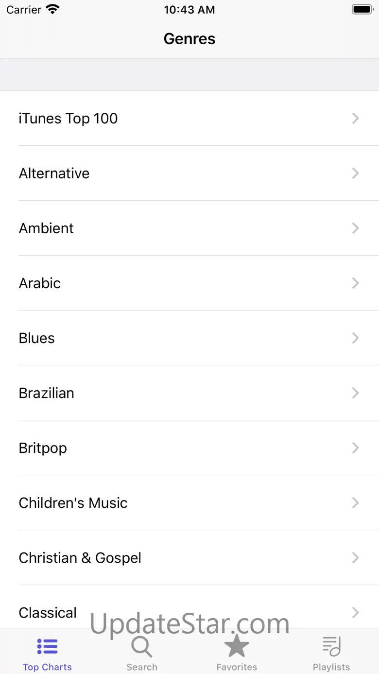379x674 pixels.
Task: Tap the Top Charts list icon
Action: [47, 646]
